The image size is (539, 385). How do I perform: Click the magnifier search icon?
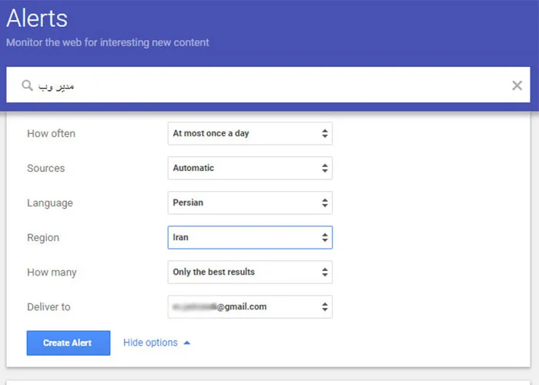coord(27,85)
